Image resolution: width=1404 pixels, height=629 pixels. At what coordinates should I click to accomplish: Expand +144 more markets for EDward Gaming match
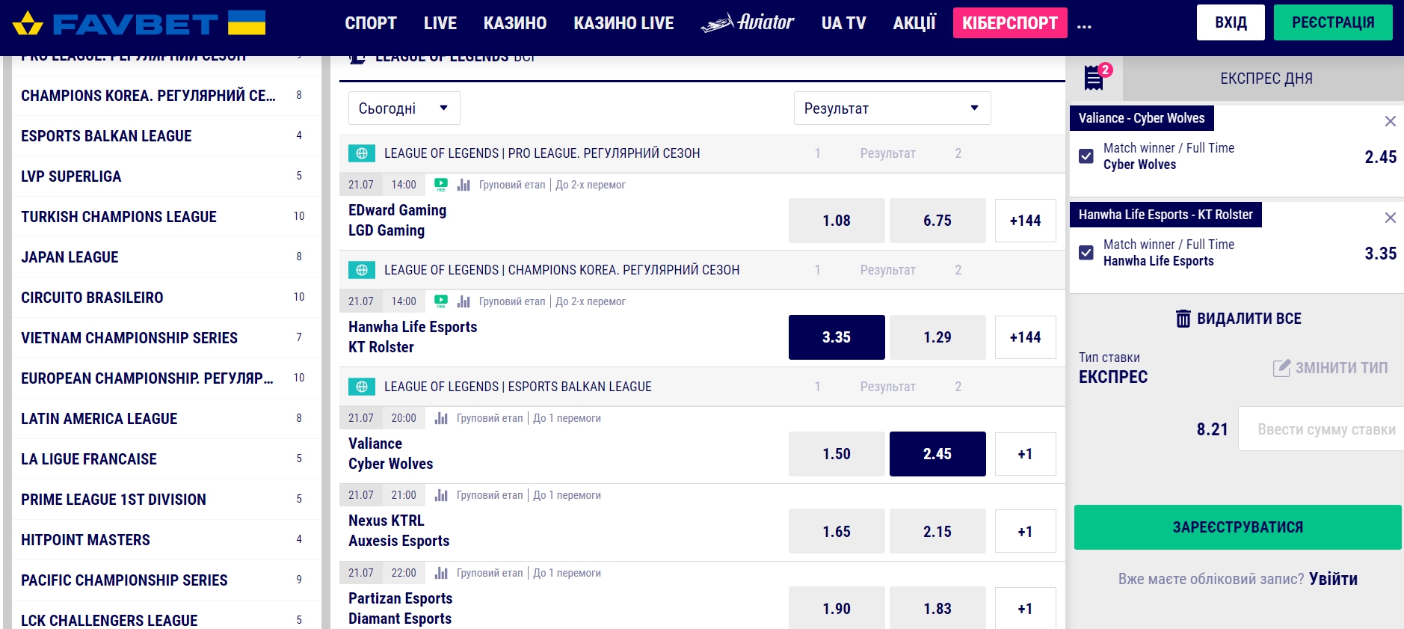(x=1025, y=221)
